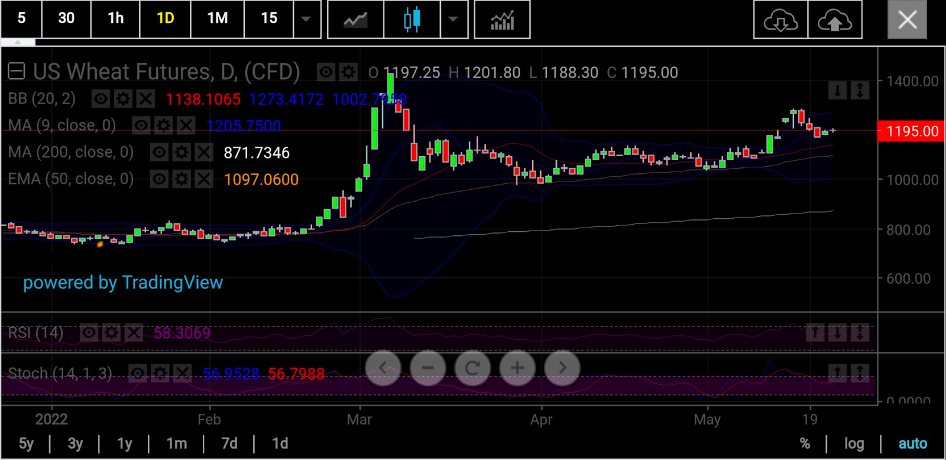Close the chart with the X button
The image size is (946, 460).
click(x=908, y=20)
